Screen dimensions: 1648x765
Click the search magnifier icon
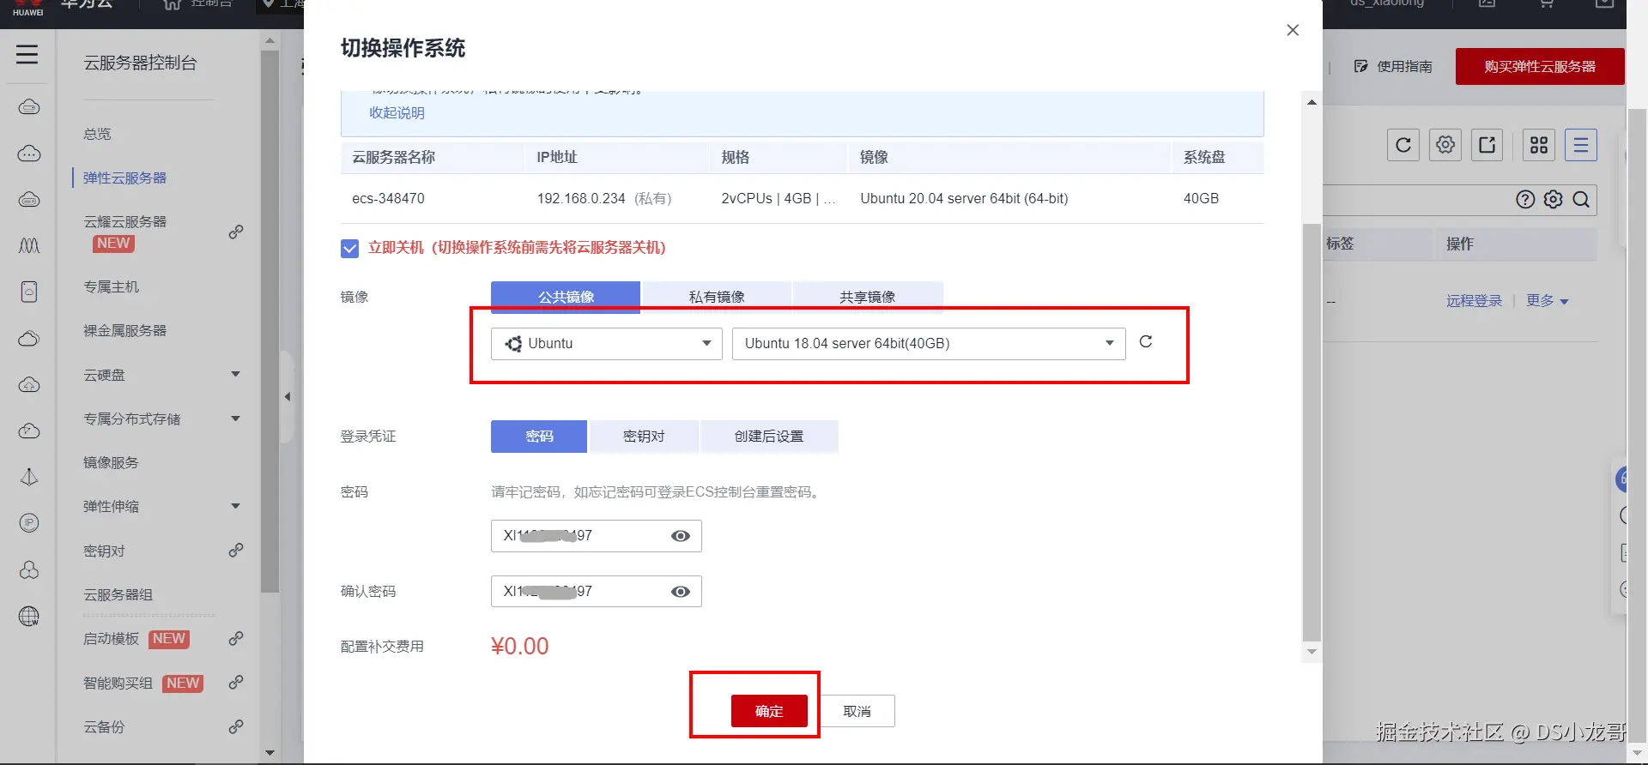coord(1581,200)
